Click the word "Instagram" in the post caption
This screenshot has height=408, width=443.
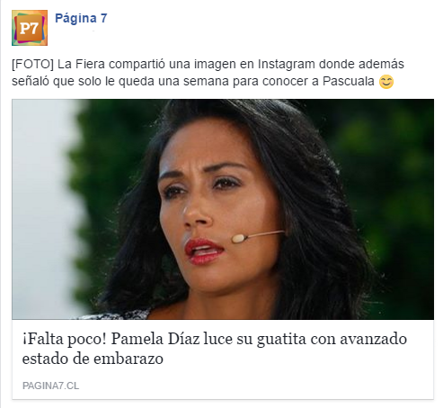(287, 64)
